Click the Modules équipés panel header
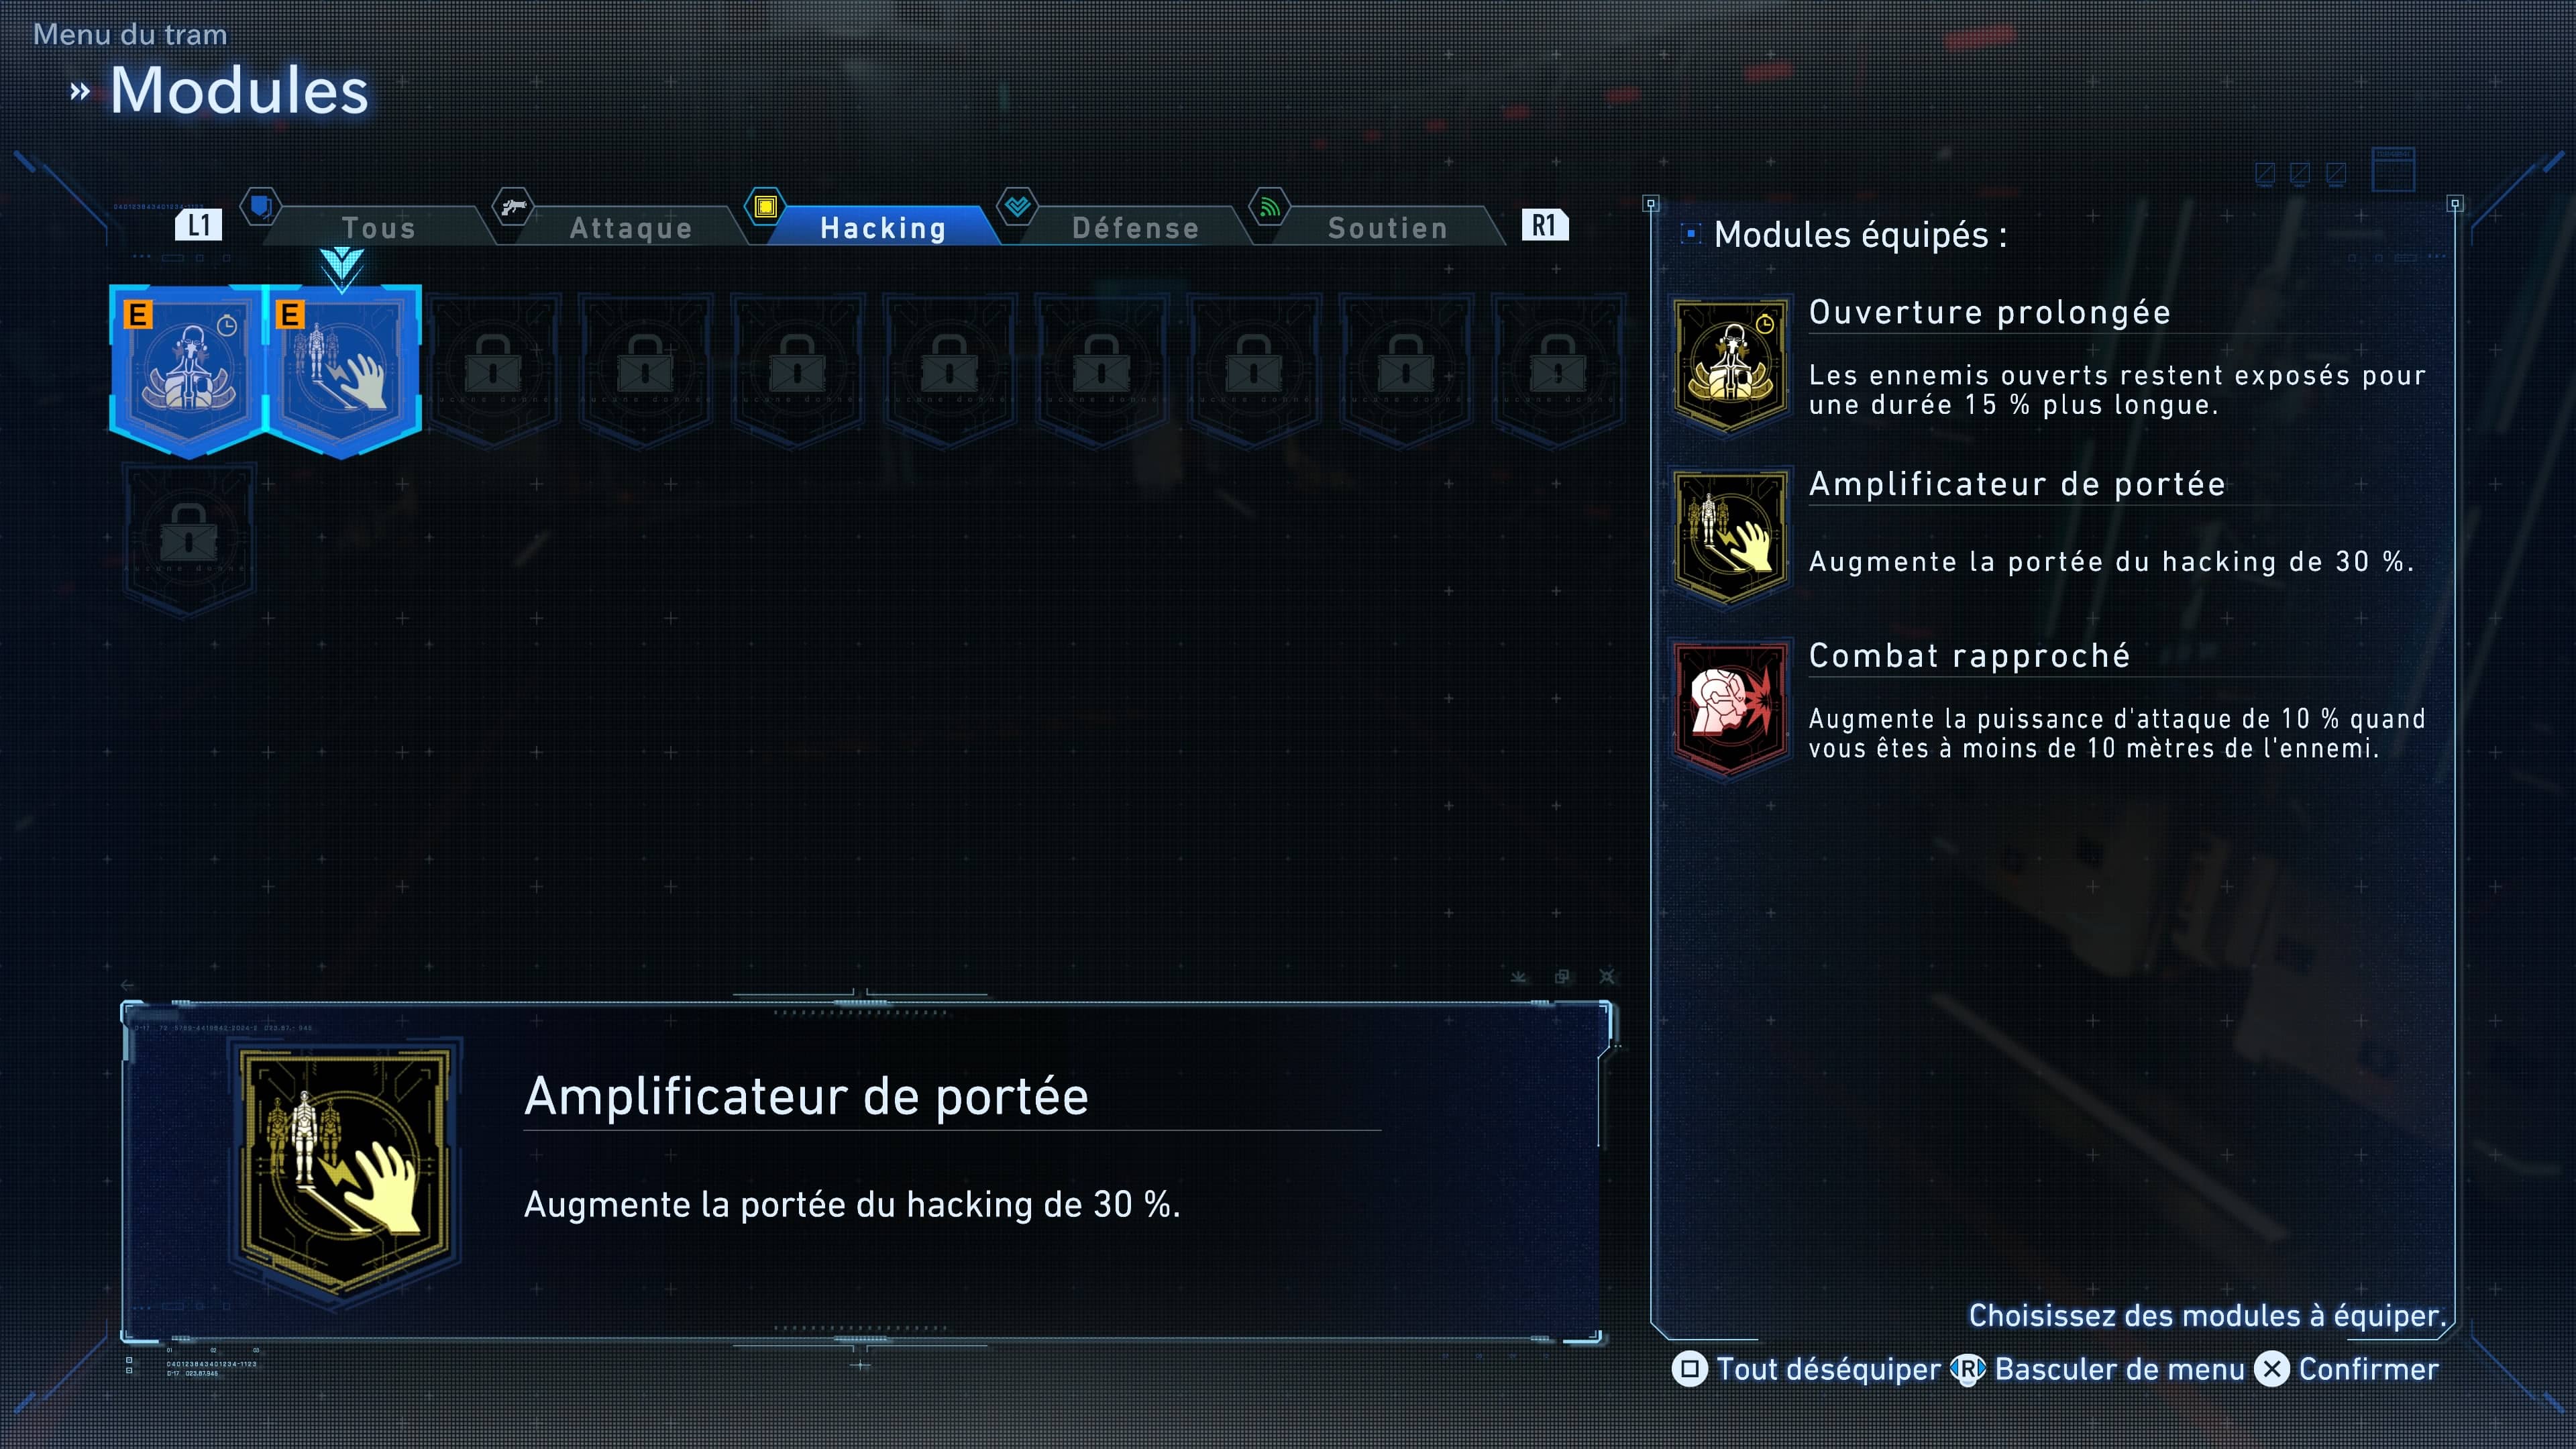 coord(1860,235)
